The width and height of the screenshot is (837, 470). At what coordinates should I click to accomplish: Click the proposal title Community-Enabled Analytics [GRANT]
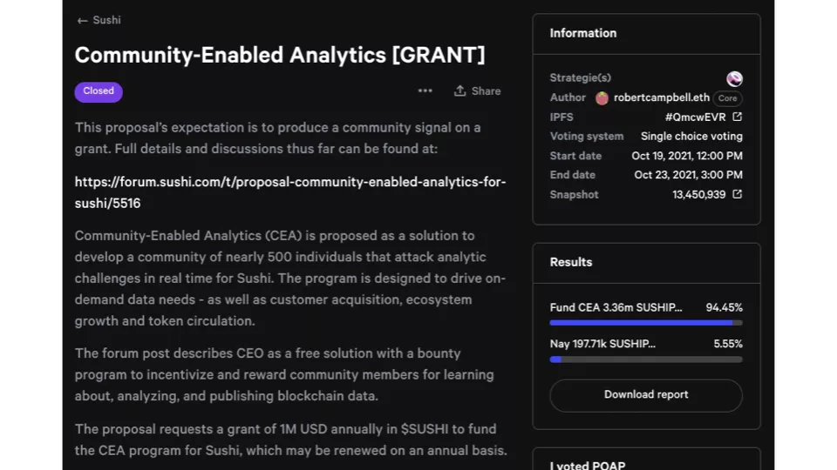click(x=280, y=55)
